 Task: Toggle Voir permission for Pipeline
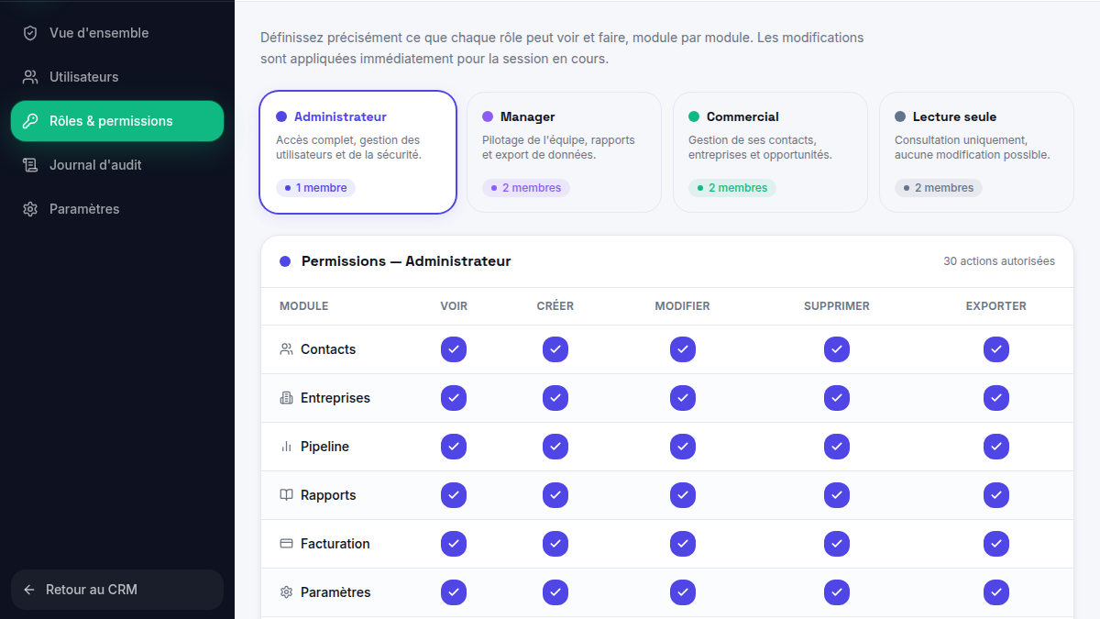coord(454,447)
